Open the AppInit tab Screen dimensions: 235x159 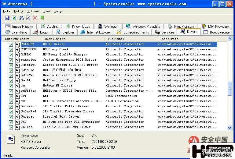coord(49,26)
